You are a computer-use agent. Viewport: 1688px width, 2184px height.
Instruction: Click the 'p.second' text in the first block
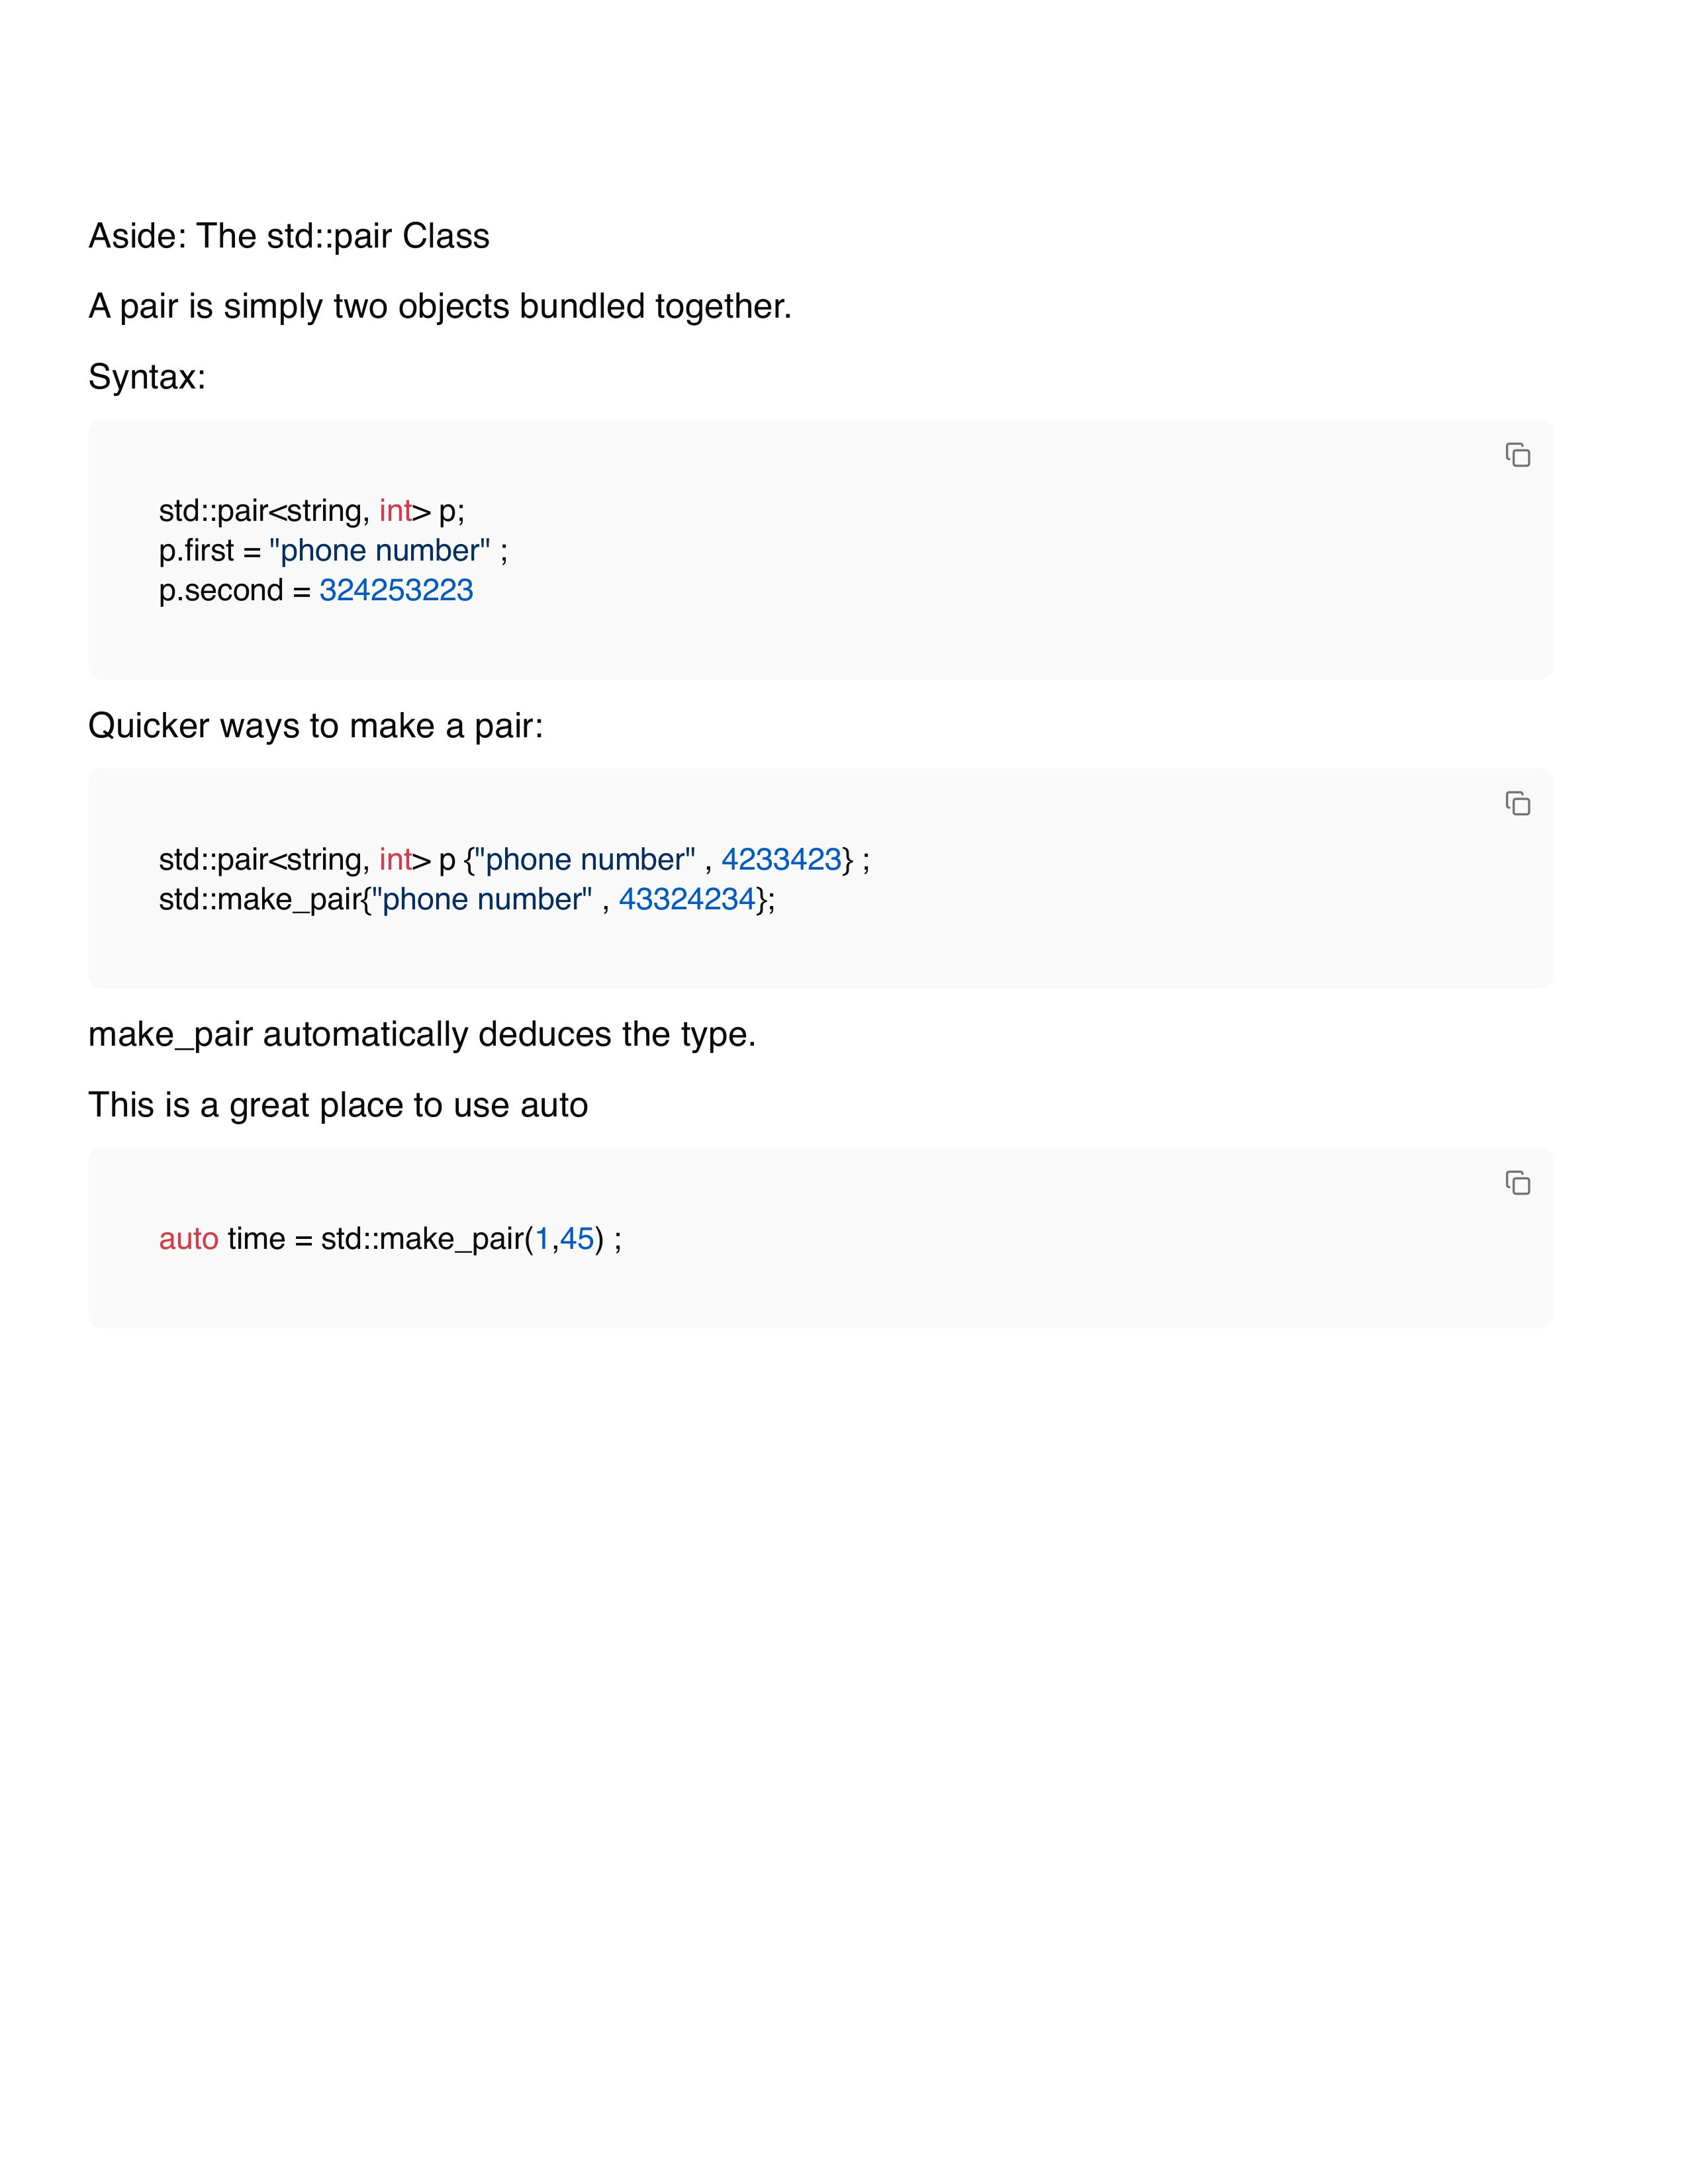221,590
